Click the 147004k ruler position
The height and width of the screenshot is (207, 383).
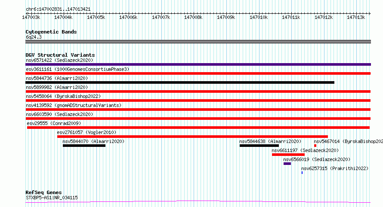[x=63, y=17]
